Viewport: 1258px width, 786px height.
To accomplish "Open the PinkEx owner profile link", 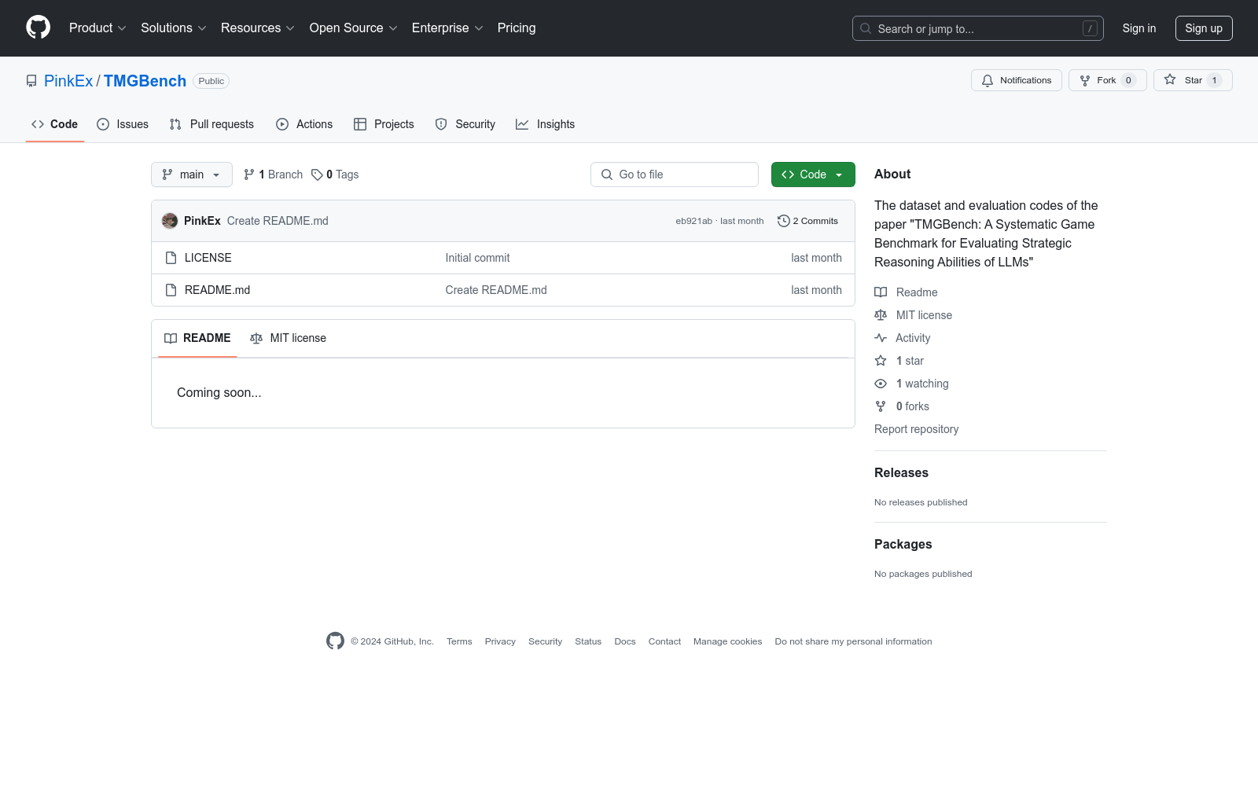I will (x=68, y=81).
